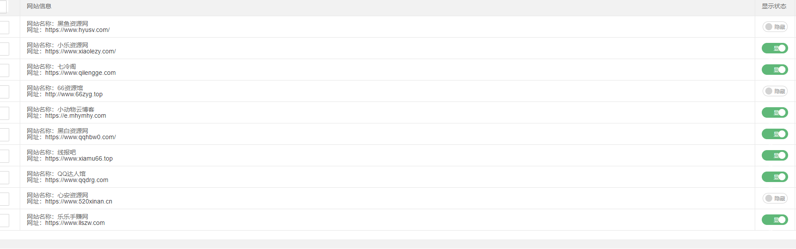796x249 pixels.
Task: Click the https://www.qilengge.com address
Action: coord(80,73)
